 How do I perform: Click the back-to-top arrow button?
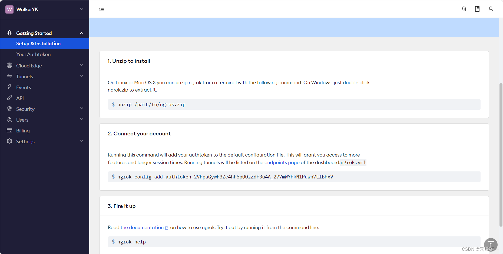tap(491, 245)
